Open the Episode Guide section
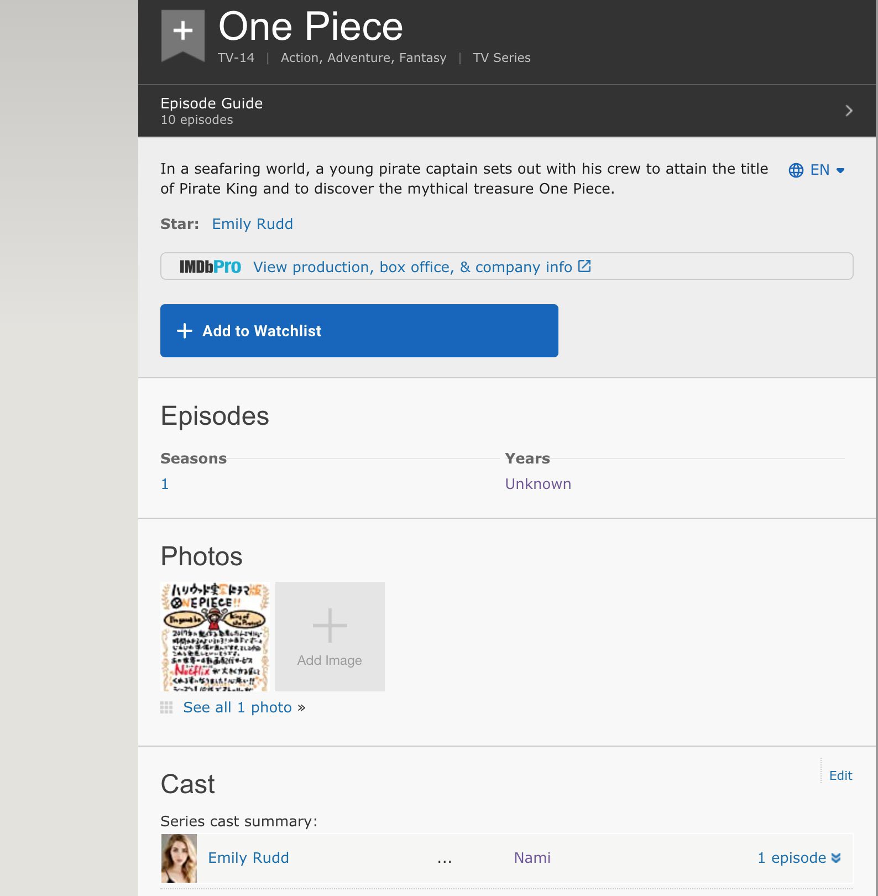 (x=507, y=111)
